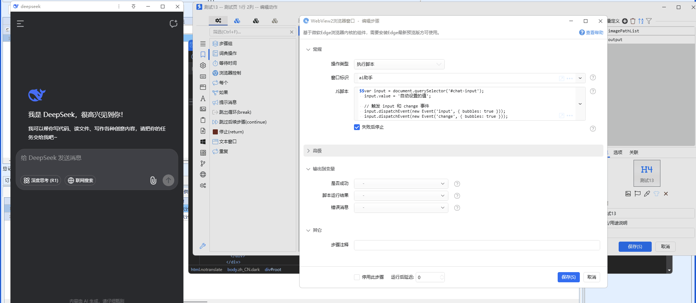Click the letter A text category icon
The image size is (696, 303).
203,98
